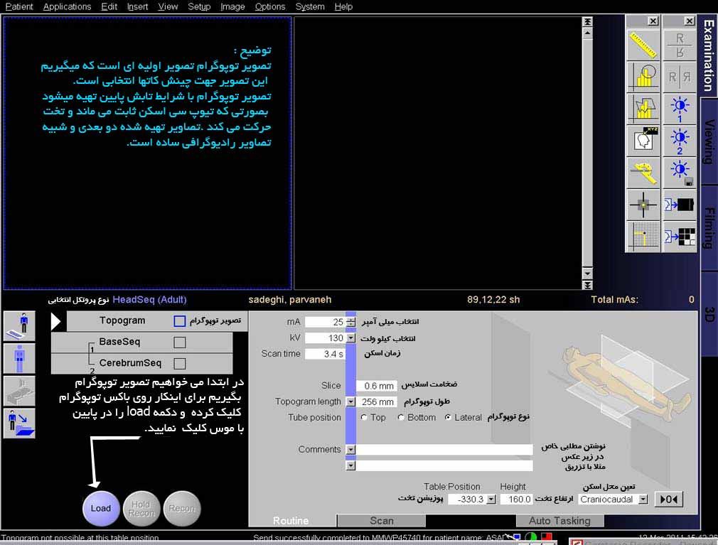Open the Viewing task card tab
This screenshot has height=545, width=718.
[x=709, y=141]
